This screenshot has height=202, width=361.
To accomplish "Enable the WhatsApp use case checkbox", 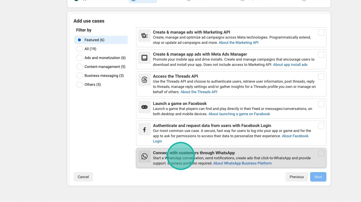I will click(x=321, y=153).
